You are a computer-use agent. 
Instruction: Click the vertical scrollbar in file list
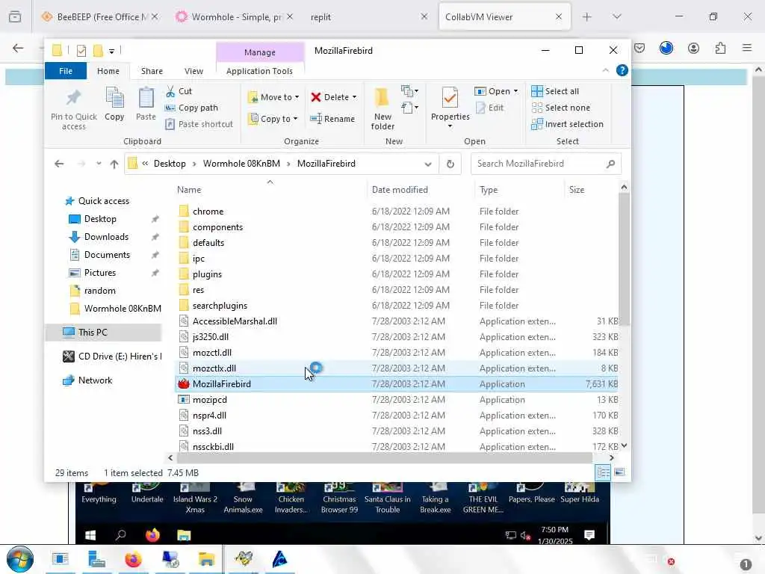click(624, 259)
